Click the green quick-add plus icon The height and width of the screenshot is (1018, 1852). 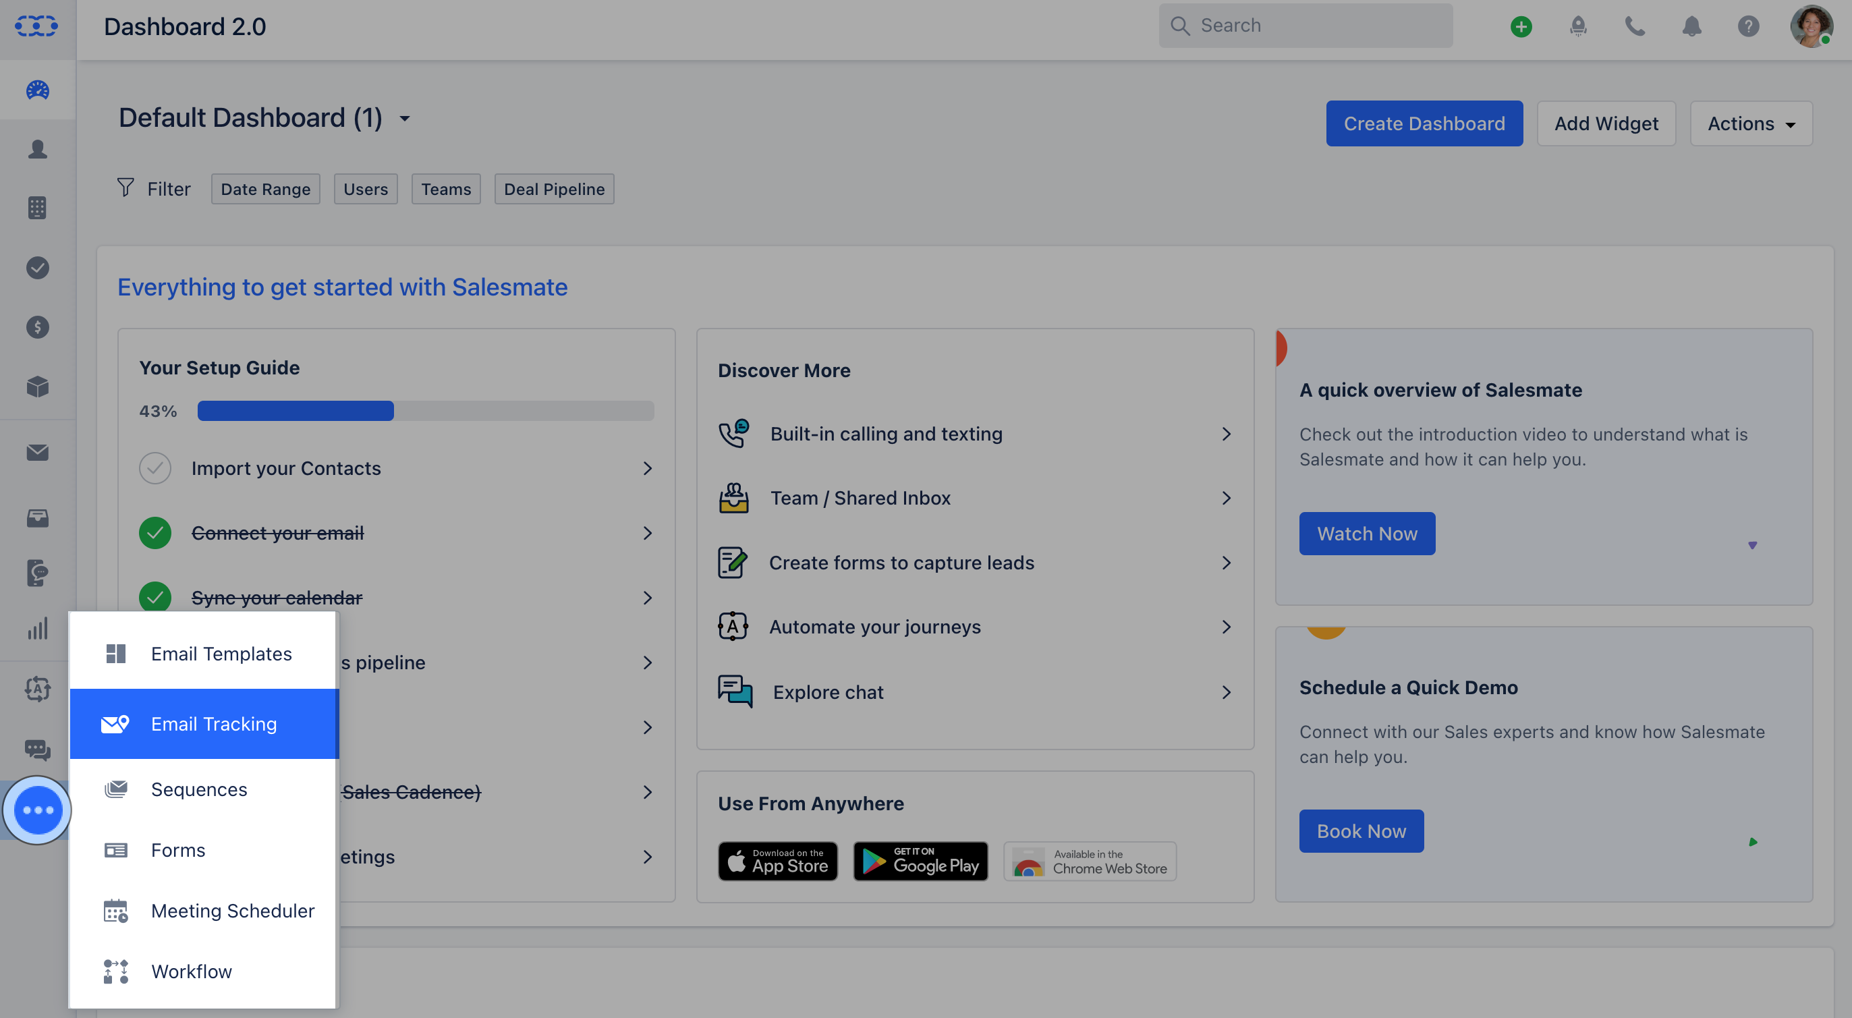(1521, 26)
